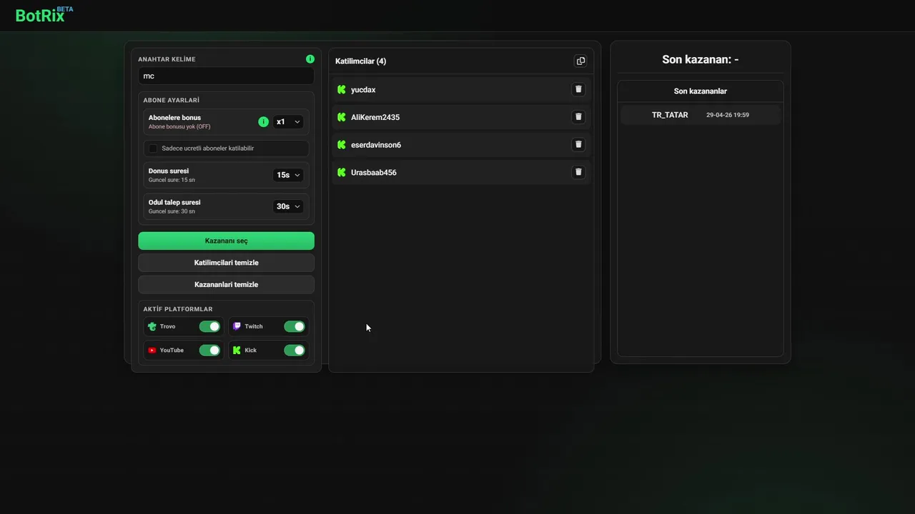Turn off the Twitch platform switch
This screenshot has height=514, width=915.
tap(295, 326)
